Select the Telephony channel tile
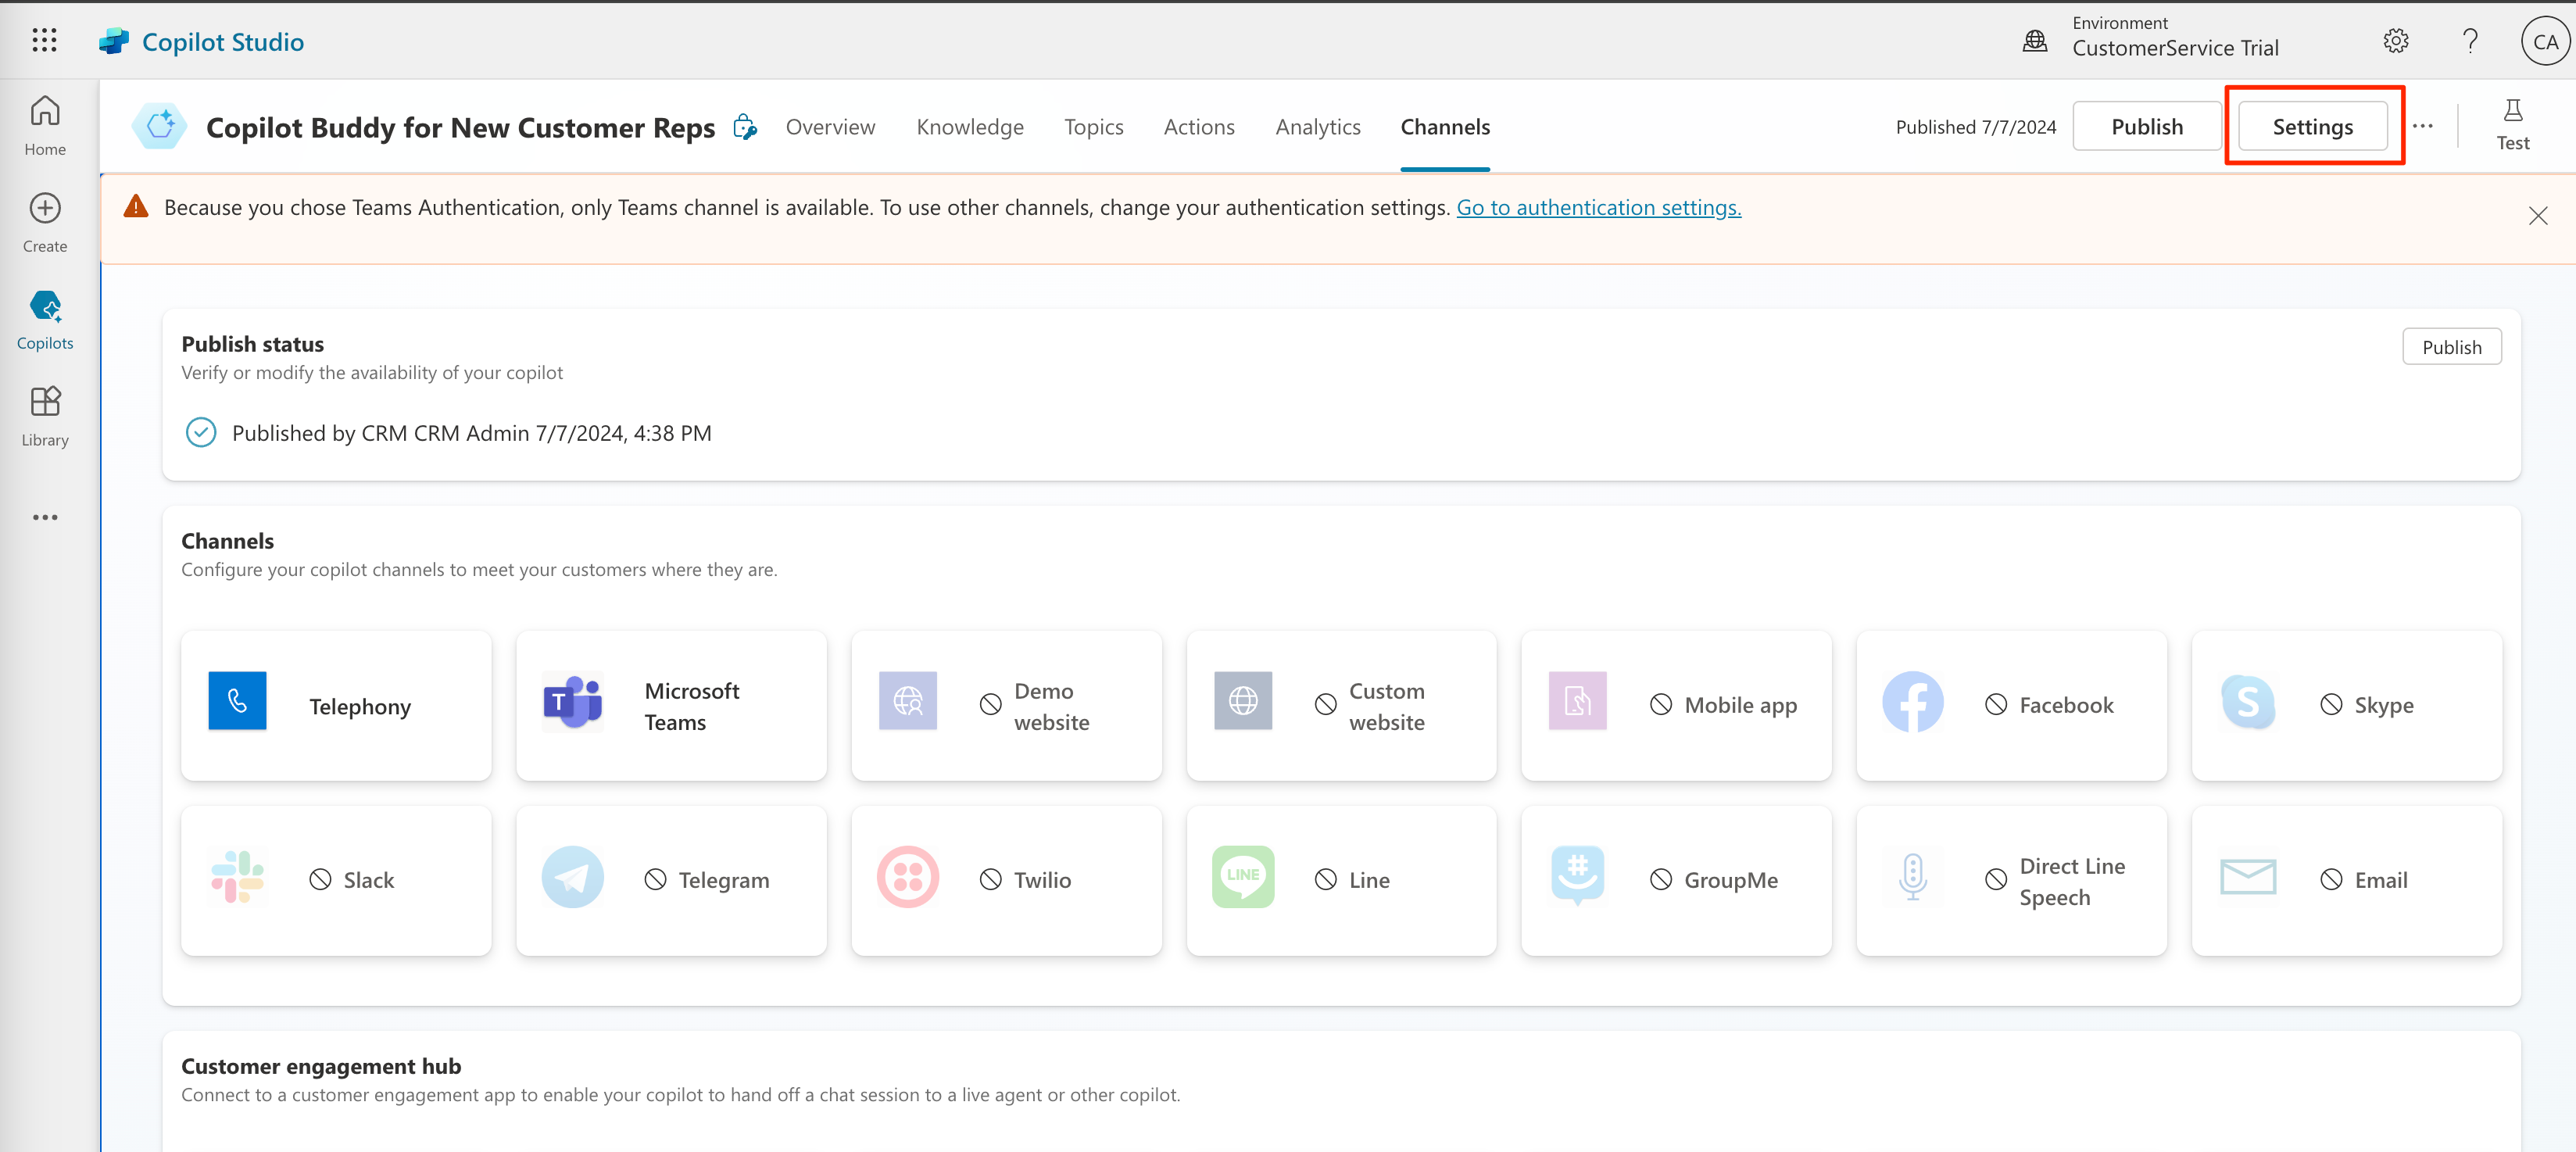This screenshot has height=1152, width=2576. tap(336, 705)
